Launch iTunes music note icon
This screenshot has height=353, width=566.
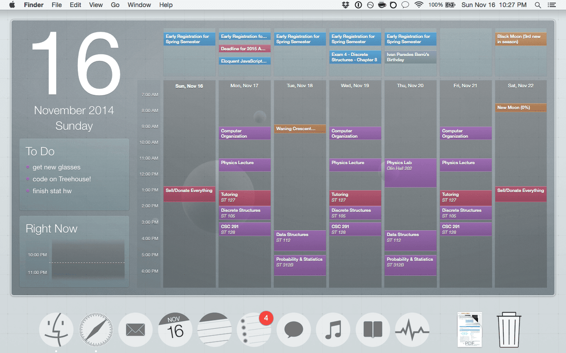pos(333,330)
